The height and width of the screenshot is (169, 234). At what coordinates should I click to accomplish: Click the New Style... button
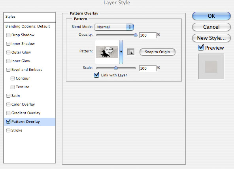pyautogui.click(x=211, y=38)
